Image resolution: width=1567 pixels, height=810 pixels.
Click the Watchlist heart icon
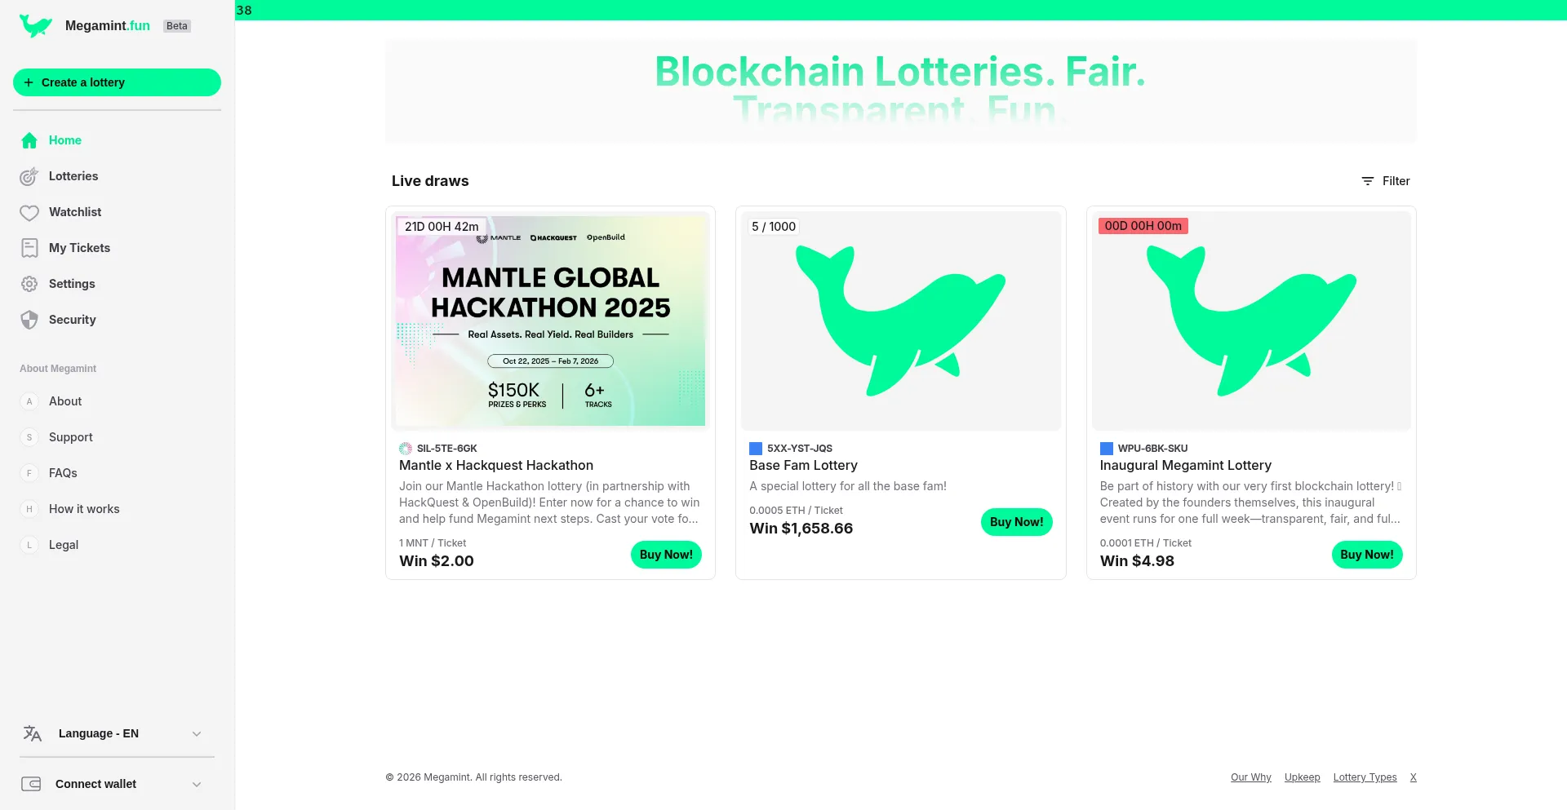29,213
